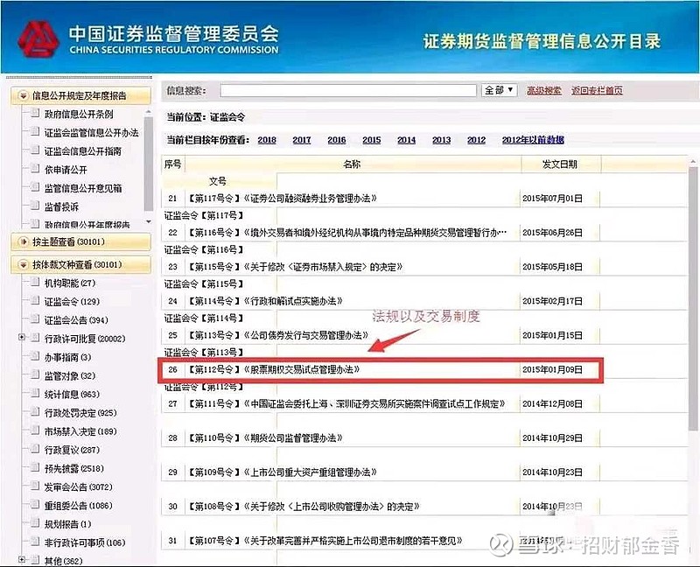Open 第116号令 境外交易者 document

point(347,233)
